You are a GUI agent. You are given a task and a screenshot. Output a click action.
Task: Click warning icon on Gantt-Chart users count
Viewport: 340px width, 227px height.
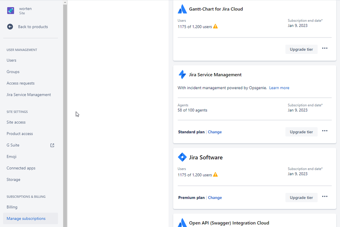[x=215, y=27]
